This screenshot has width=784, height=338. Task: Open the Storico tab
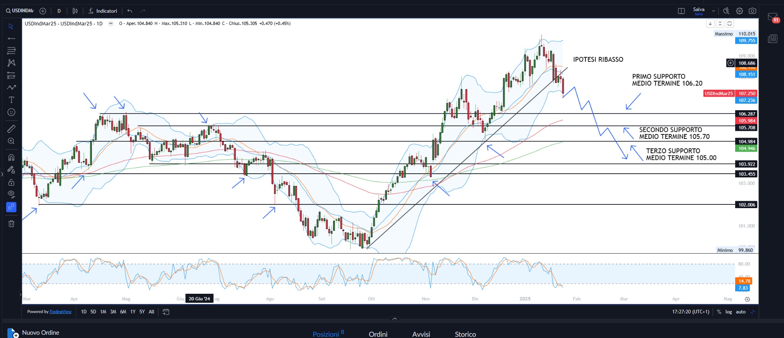tap(465, 334)
